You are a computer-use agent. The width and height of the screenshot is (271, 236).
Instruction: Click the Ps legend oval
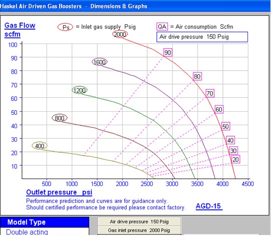pyautogui.click(x=65, y=27)
